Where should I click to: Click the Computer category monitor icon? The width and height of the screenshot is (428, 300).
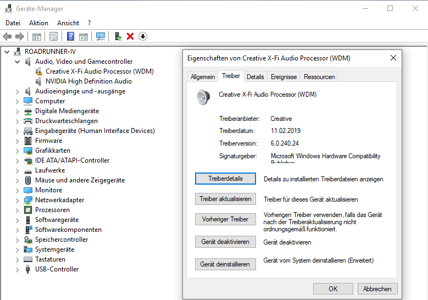(28, 101)
